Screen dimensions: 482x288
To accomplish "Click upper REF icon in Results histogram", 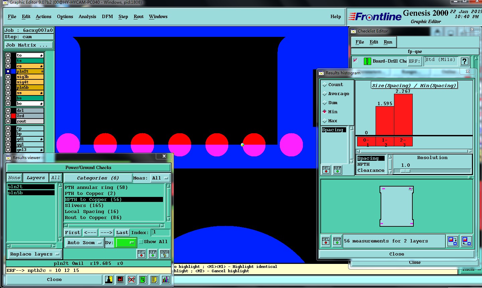I will (x=337, y=169).
